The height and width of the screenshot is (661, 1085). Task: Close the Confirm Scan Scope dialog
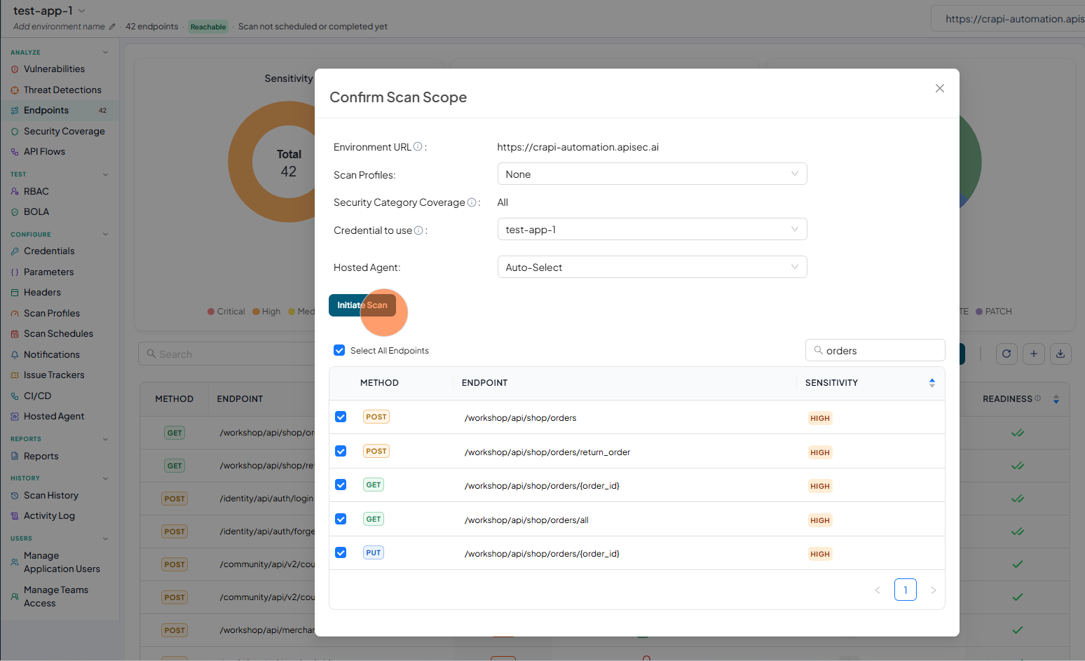click(x=940, y=88)
